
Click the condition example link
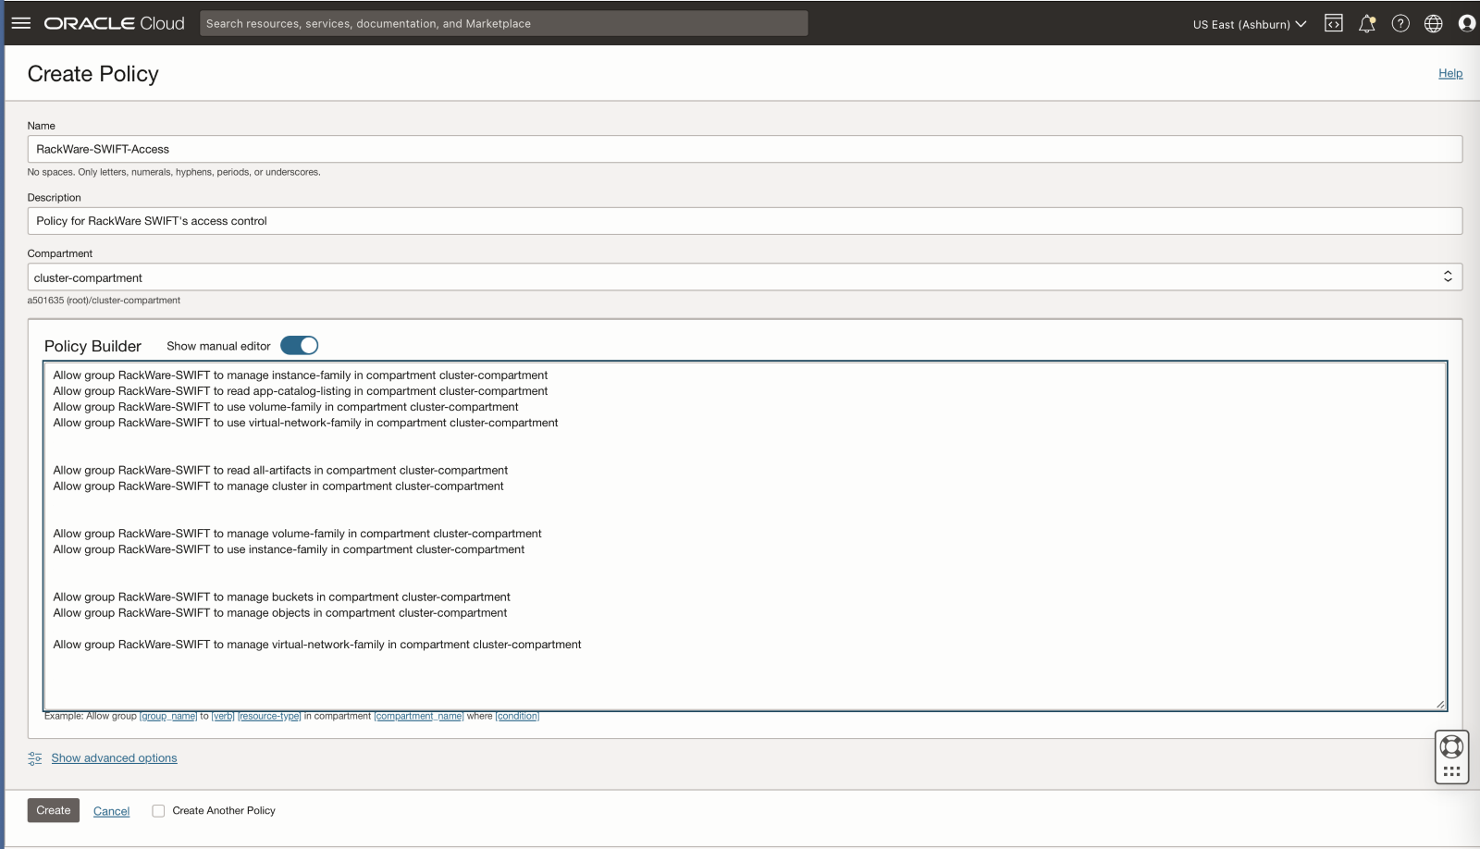[517, 717]
